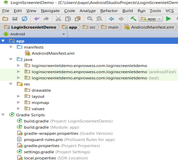Click the Open folder toolbar icon

[5, 19]
